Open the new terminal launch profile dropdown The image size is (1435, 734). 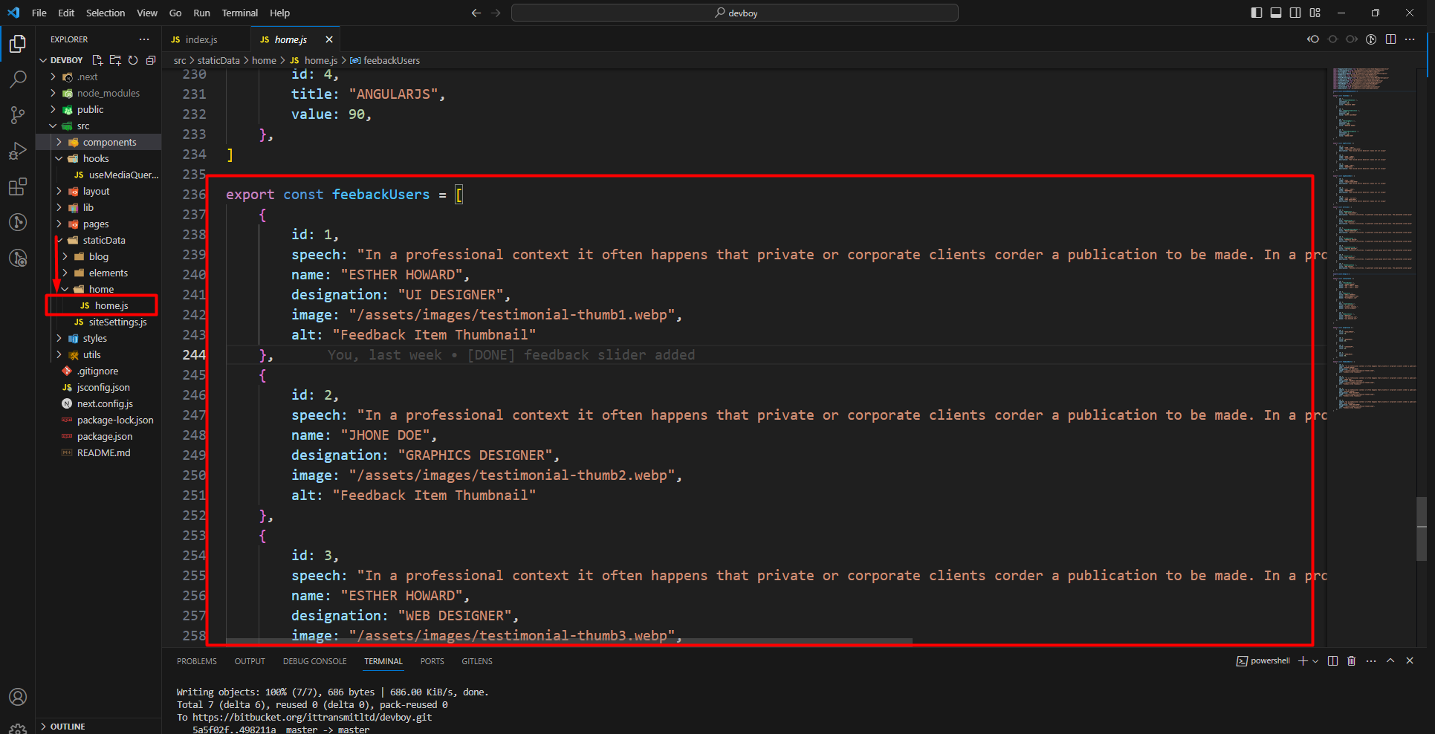pyautogui.click(x=1315, y=661)
